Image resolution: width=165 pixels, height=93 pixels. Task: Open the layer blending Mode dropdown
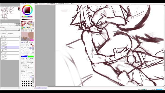12,29
